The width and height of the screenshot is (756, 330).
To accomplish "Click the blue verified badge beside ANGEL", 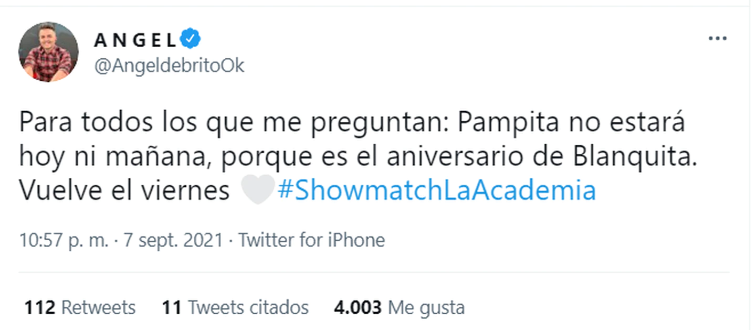I will tap(190, 38).
